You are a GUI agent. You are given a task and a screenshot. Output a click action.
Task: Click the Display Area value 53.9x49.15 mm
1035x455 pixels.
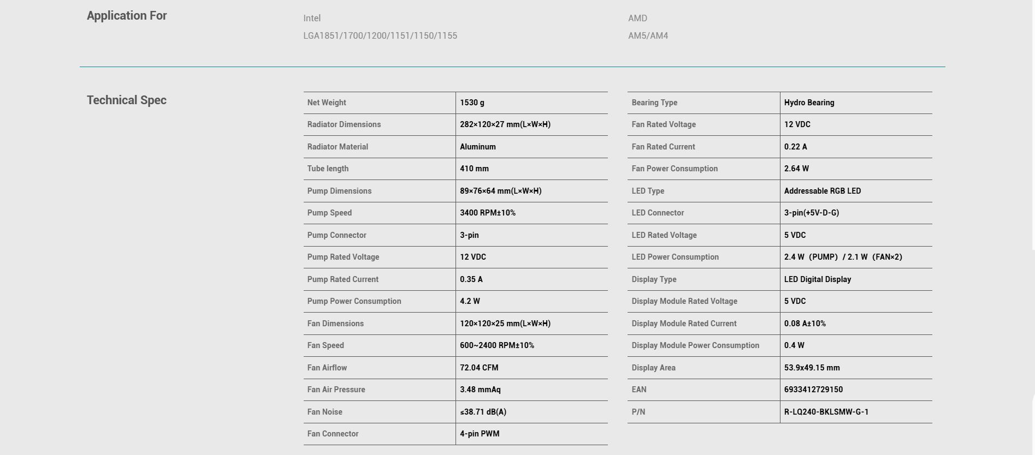pyautogui.click(x=812, y=368)
